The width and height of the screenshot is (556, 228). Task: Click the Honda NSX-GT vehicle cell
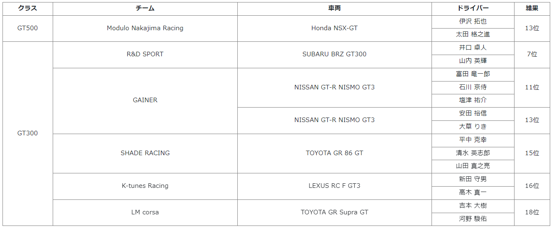click(x=334, y=28)
